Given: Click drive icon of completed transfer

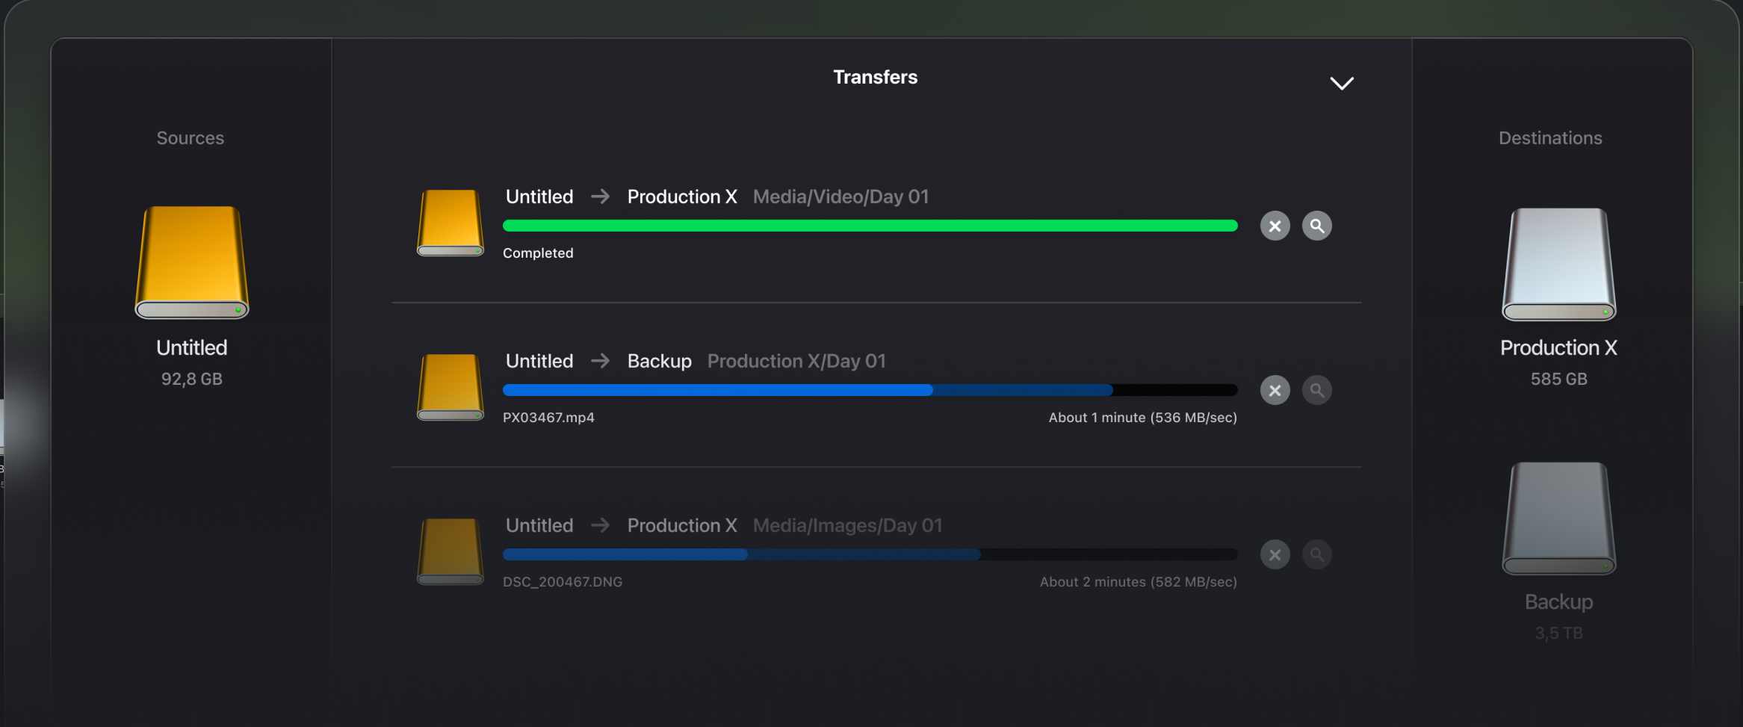Looking at the screenshot, I should tap(450, 223).
